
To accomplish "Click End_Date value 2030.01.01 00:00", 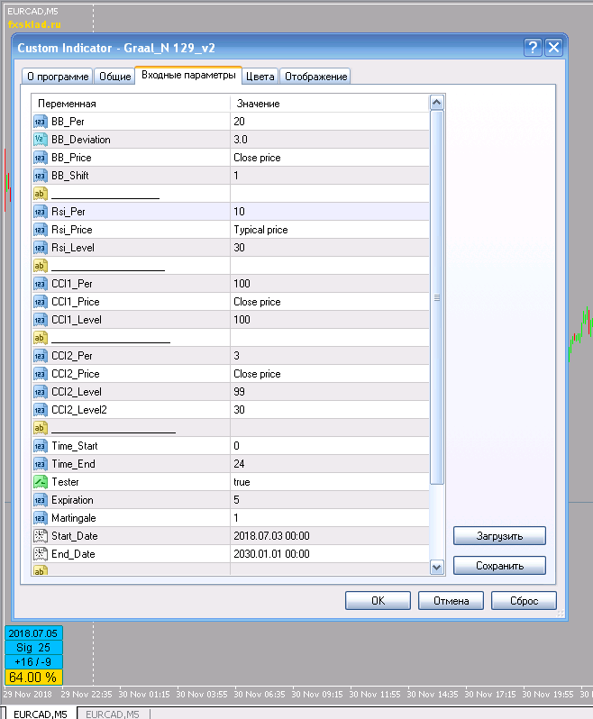I will (x=271, y=554).
